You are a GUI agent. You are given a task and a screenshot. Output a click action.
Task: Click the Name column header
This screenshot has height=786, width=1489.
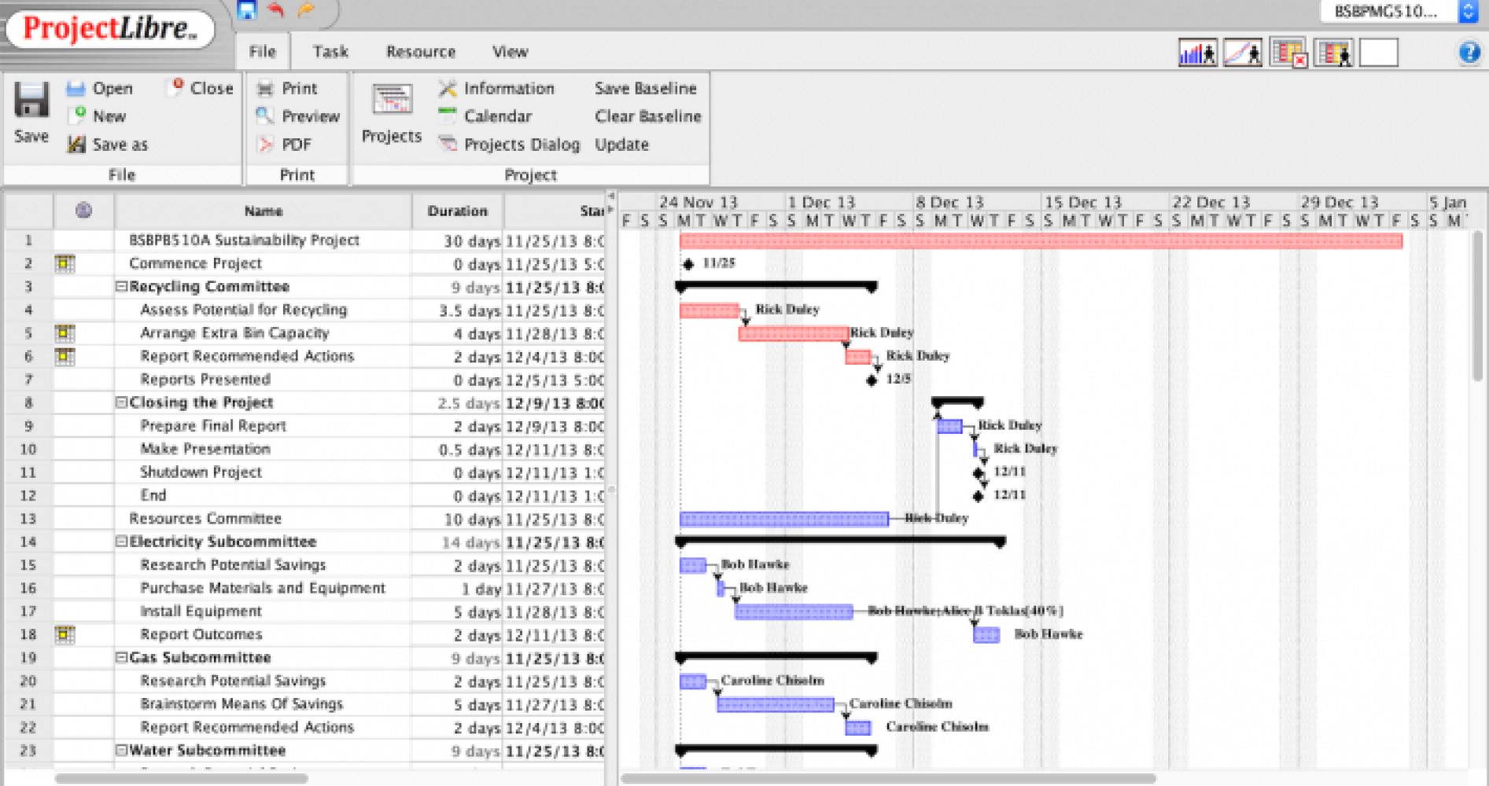264,211
